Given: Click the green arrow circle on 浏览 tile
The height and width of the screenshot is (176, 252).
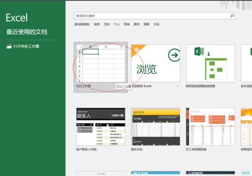Looking at the screenshot, I should 174,55.
